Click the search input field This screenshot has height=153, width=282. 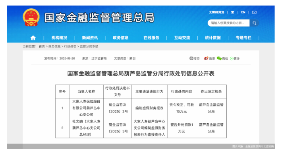click(229, 23)
